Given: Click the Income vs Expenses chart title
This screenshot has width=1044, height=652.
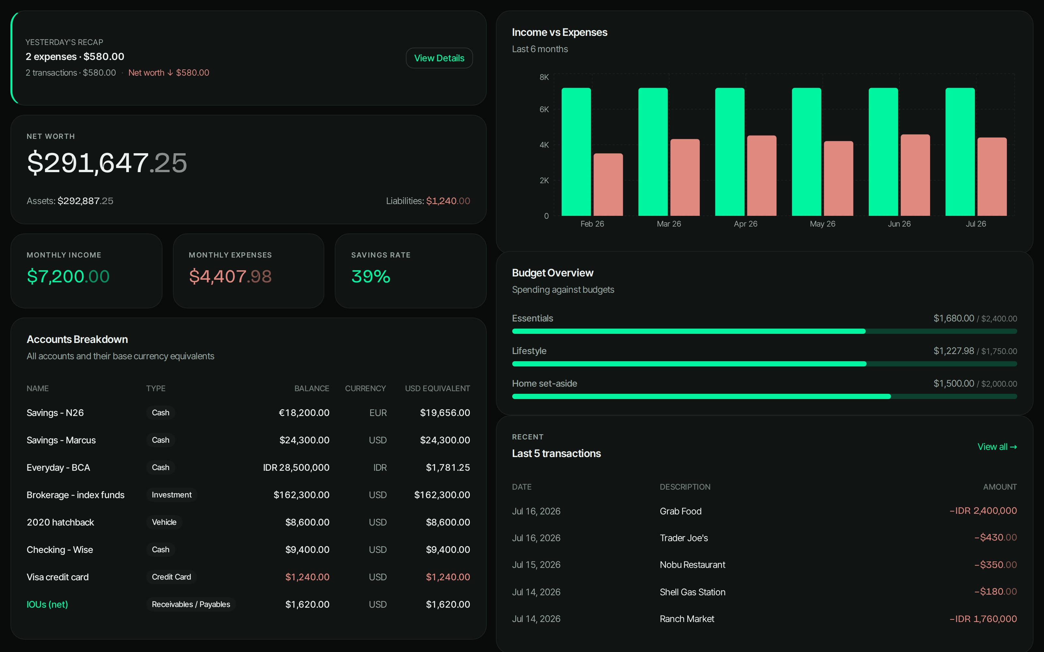Looking at the screenshot, I should pos(560,32).
